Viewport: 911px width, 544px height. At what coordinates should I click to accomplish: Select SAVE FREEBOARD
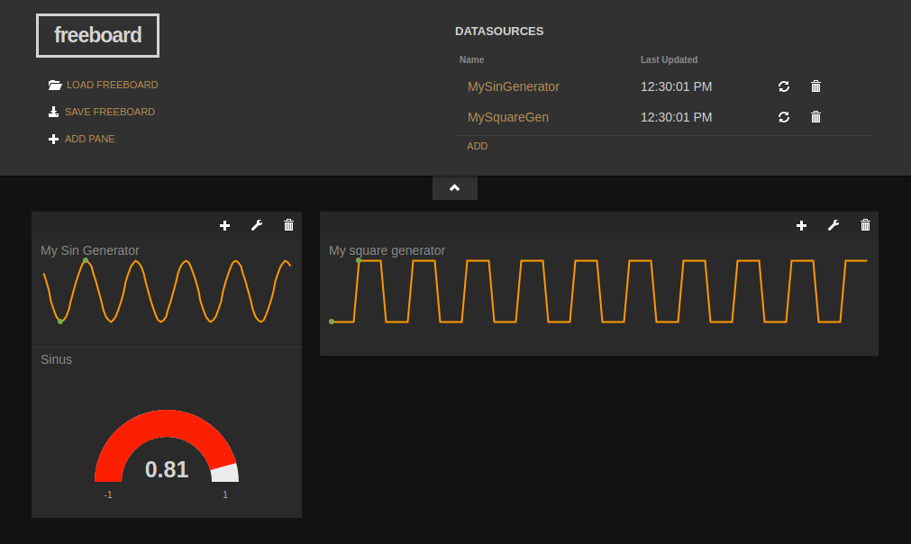[110, 112]
